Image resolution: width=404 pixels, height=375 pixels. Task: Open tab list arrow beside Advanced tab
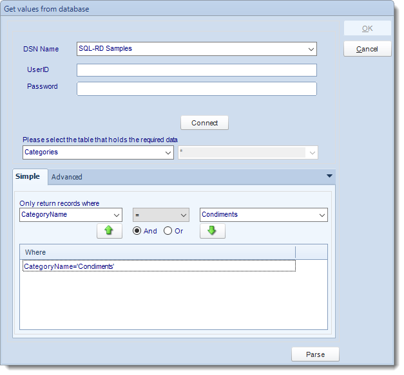329,176
